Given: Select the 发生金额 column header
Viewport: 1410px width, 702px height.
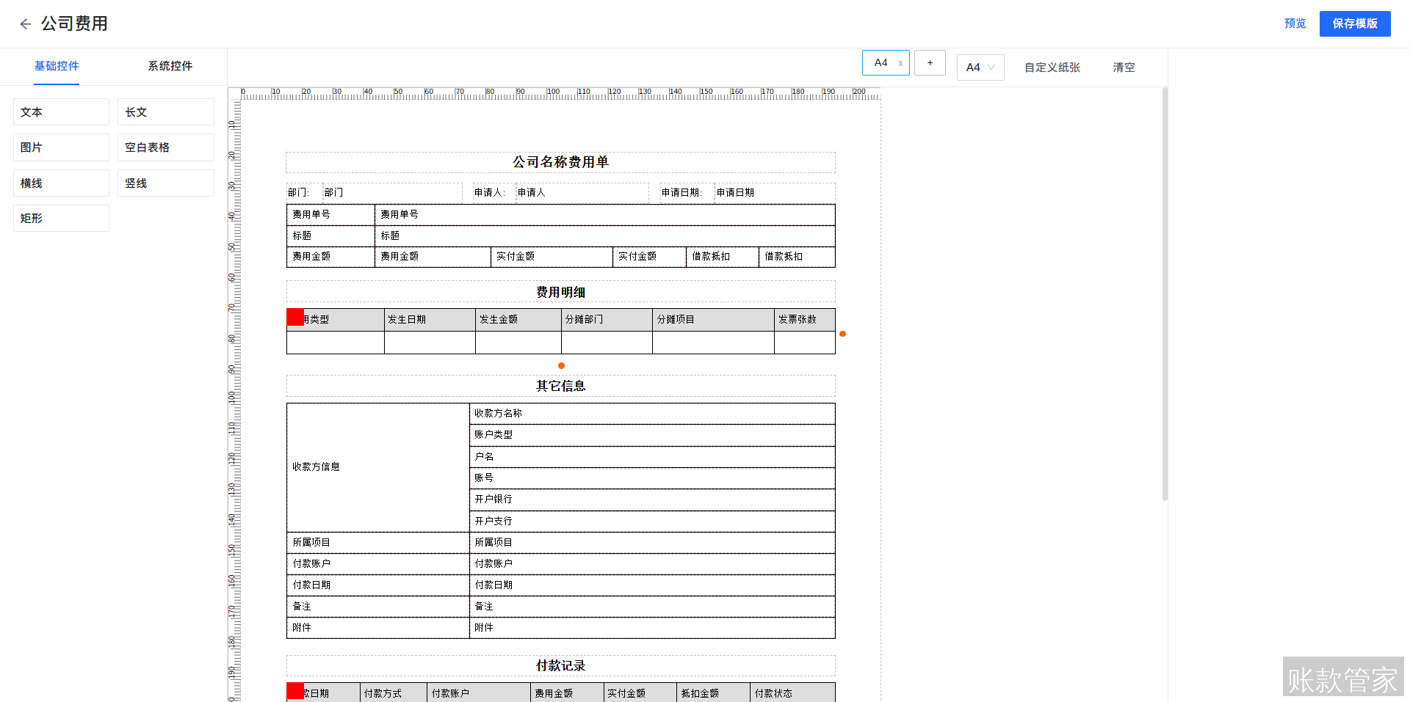Looking at the screenshot, I should pos(518,320).
